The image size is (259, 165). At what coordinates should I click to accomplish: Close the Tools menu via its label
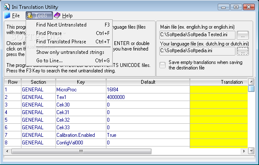41,16
